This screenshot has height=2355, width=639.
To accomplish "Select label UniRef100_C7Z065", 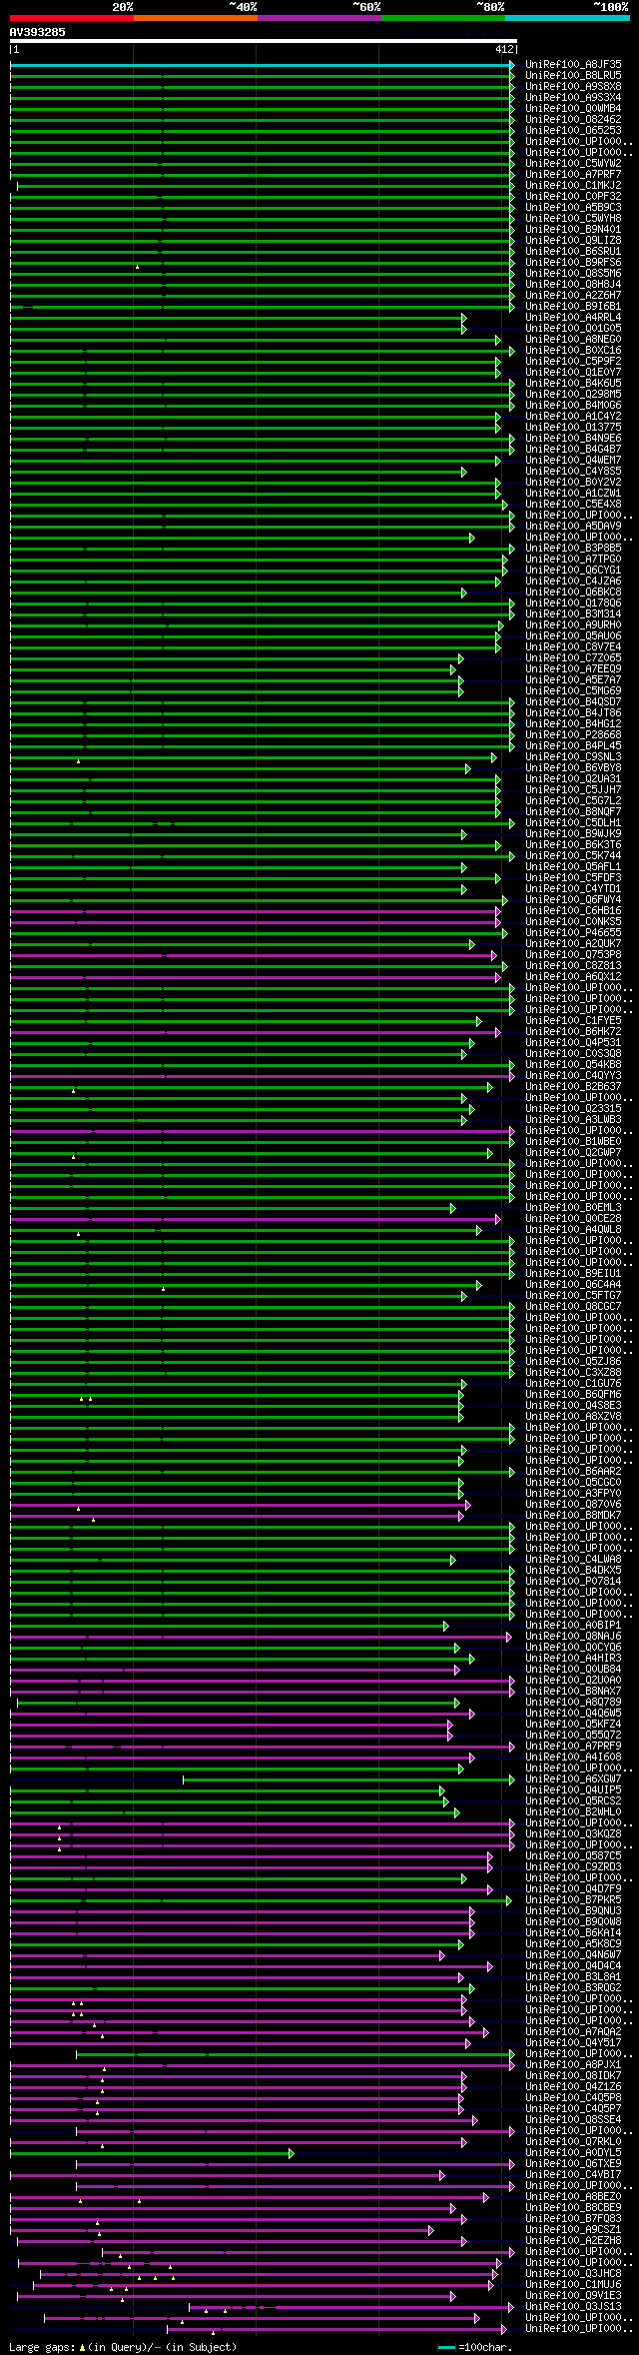I will 573,658.
